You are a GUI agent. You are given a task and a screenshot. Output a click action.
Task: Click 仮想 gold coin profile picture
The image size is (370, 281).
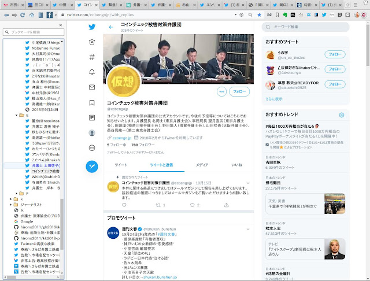[123, 81]
